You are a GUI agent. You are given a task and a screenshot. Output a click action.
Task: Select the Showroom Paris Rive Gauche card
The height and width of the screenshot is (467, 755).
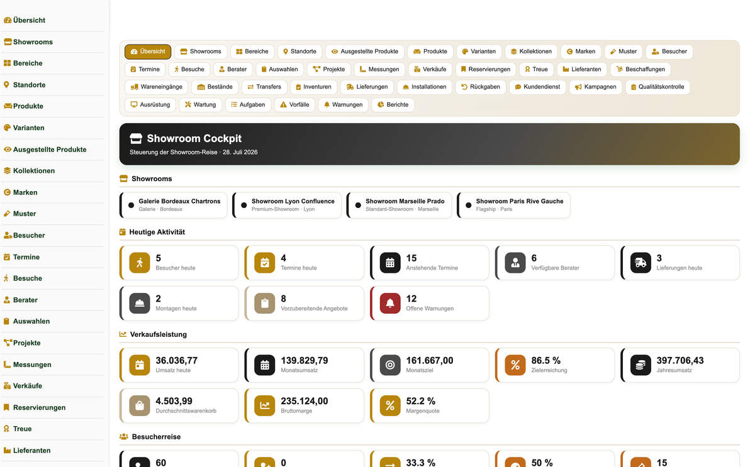point(513,205)
